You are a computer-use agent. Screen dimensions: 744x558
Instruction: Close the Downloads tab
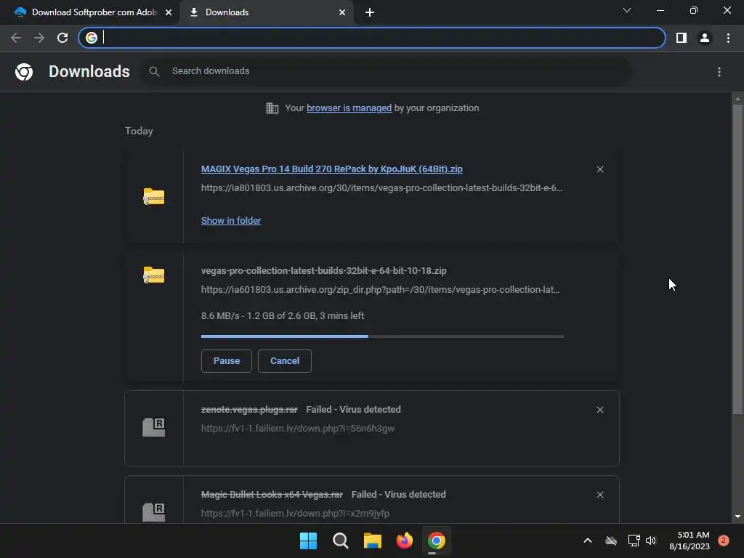[342, 12]
